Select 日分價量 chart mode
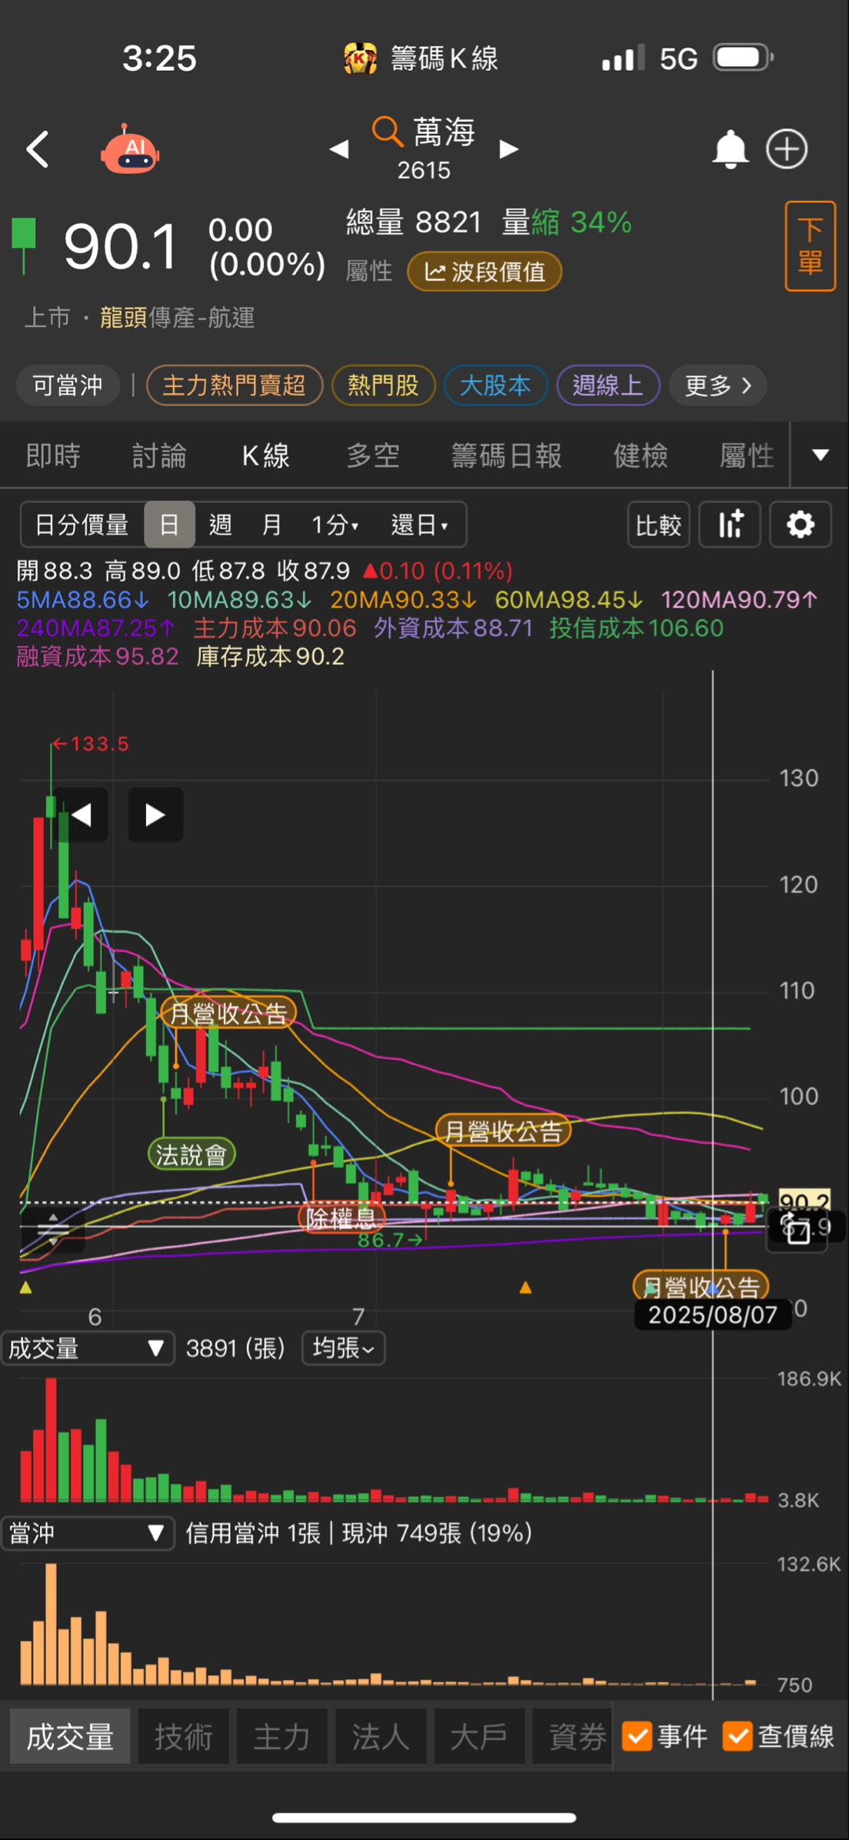This screenshot has width=849, height=1840. click(x=82, y=525)
